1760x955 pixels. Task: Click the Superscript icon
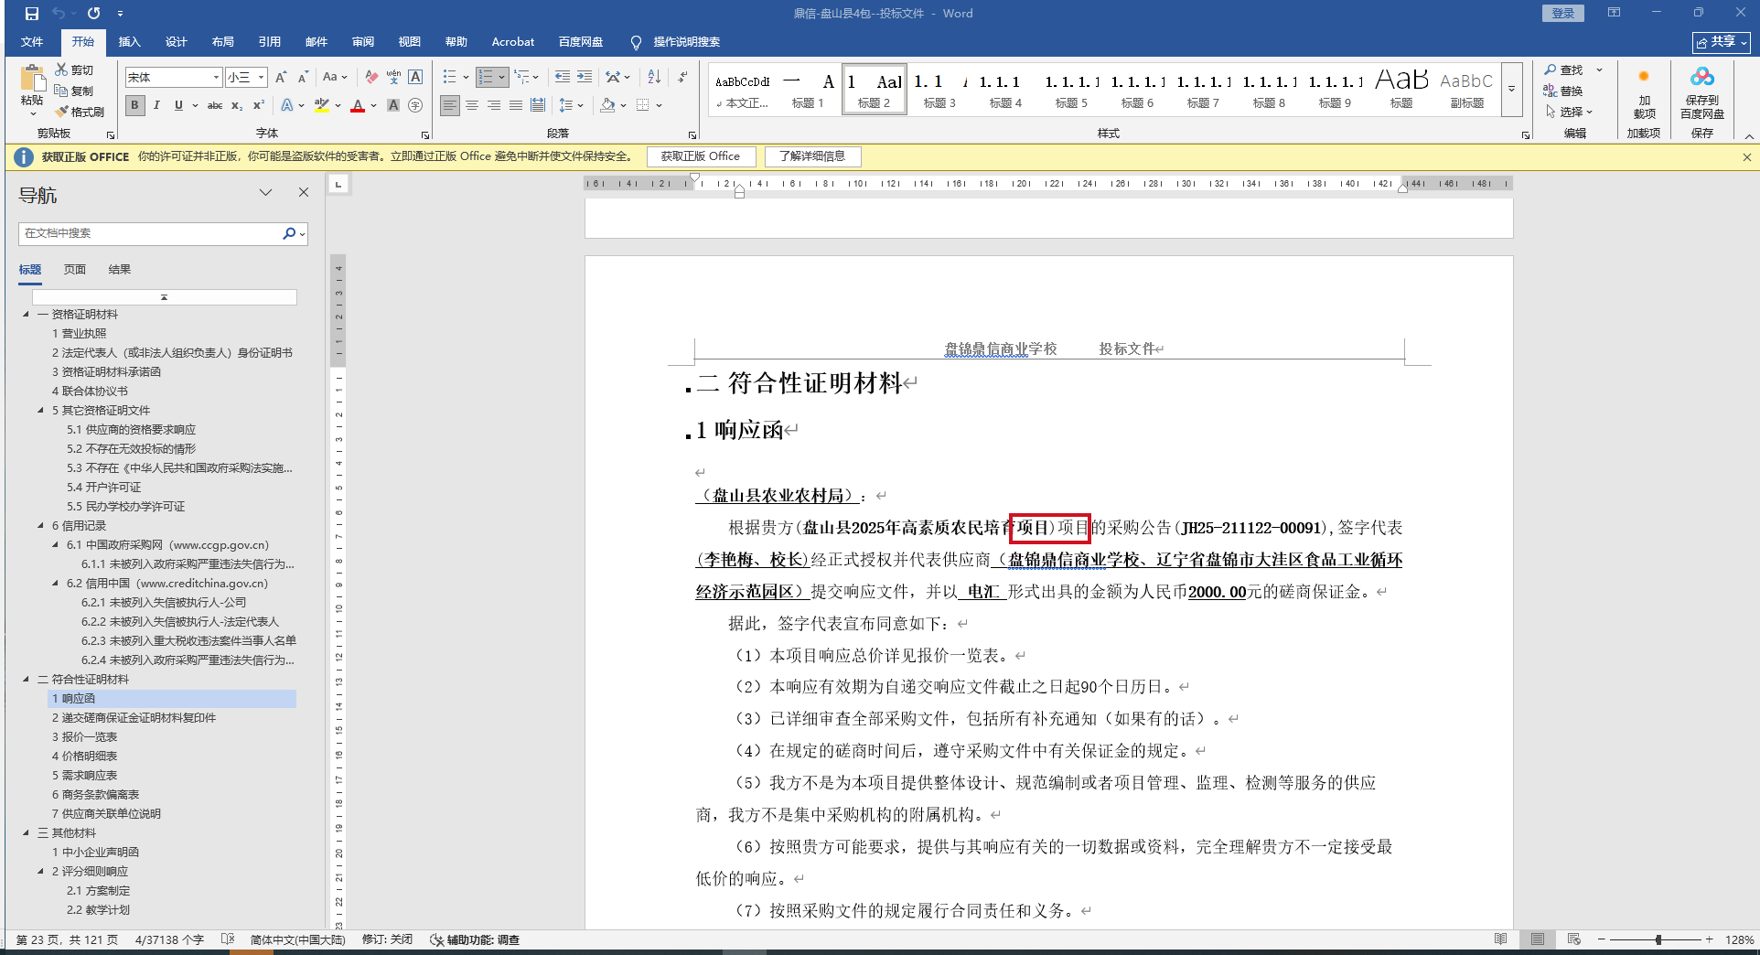point(259,106)
